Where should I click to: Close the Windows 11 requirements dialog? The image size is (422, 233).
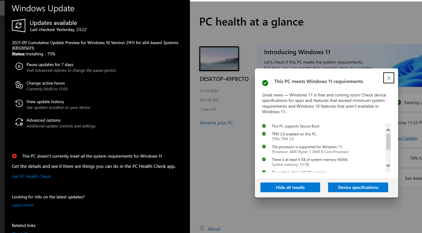coord(388,78)
